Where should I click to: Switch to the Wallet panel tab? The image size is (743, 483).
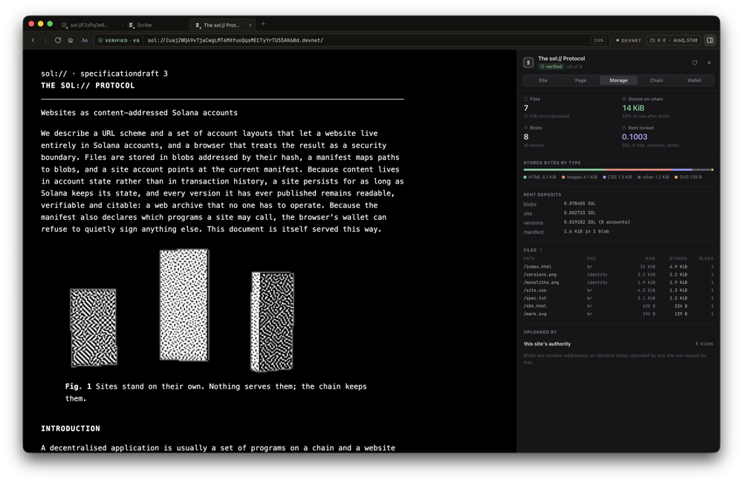pos(694,80)
